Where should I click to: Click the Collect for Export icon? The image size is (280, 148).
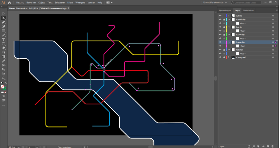[x=249, y=146]
